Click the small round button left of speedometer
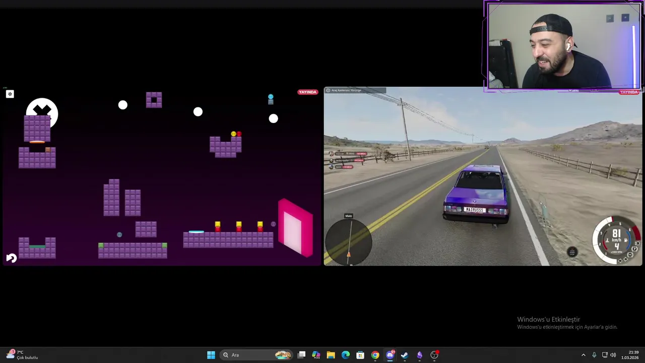 [x=572, y=252]
